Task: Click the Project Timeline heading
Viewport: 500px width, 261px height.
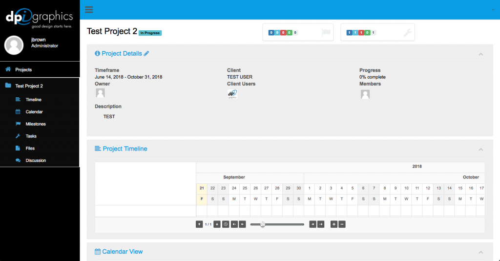Action: click(x=125, y=149)
